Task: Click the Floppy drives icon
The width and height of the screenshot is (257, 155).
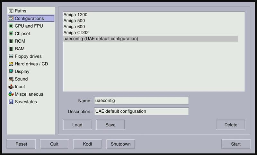Action: click(x=11, y=56)
